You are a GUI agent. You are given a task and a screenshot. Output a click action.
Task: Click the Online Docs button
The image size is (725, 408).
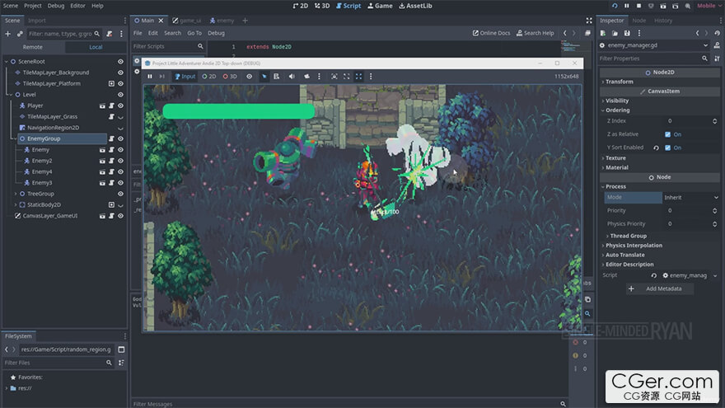491,33
